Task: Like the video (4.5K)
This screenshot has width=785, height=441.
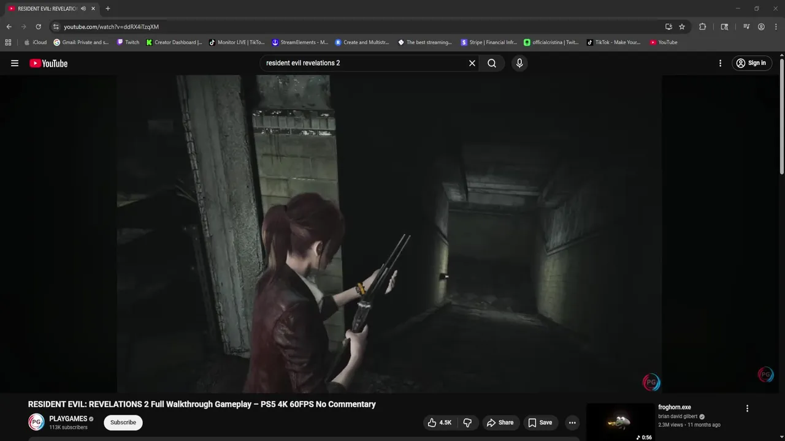Action: [x=440, y=423]
